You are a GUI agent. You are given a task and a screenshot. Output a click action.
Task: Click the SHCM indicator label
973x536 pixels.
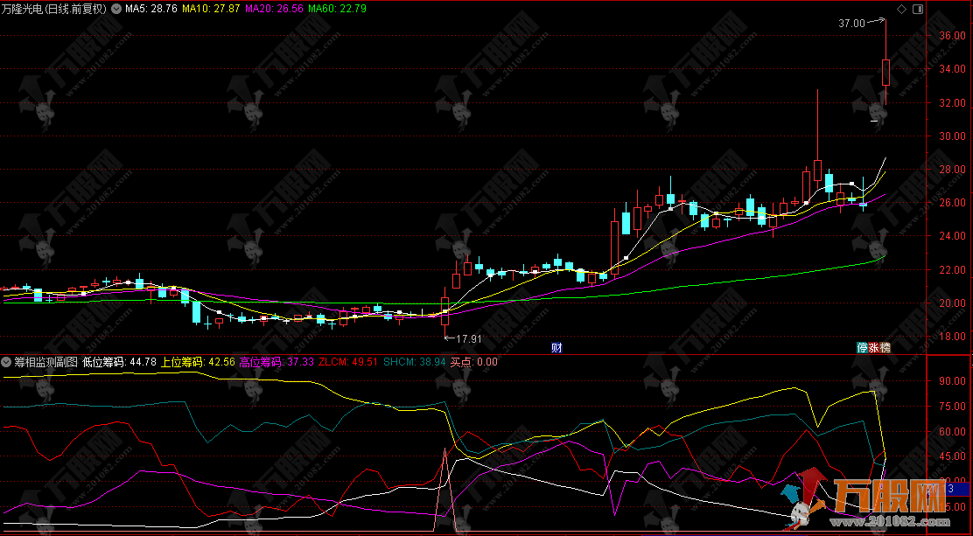tap(415, 361)
